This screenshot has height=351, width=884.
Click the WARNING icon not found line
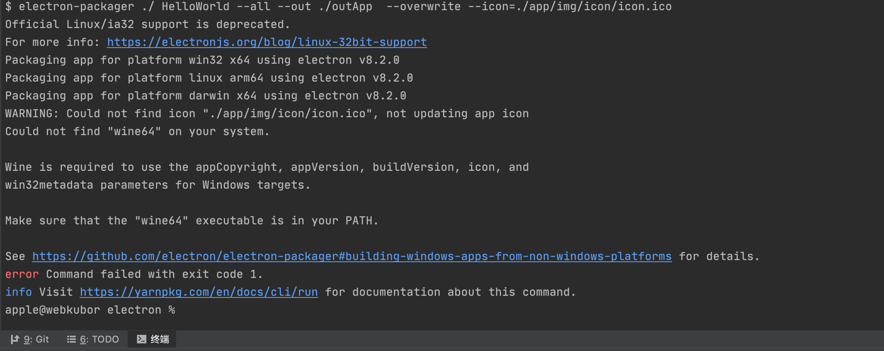pyautogui.click(x=267, y=113)
